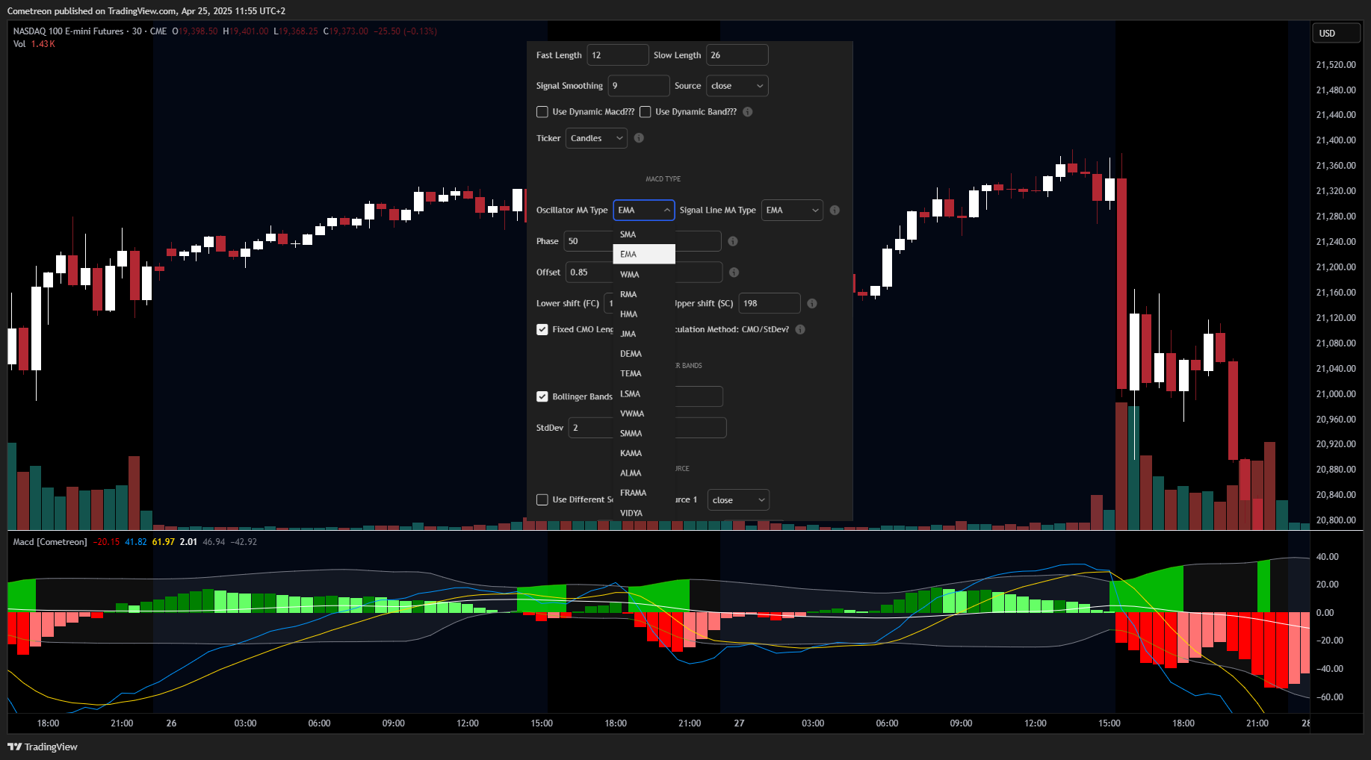Image resolution: width=1371 pixels, height=760 pixels.
Task: Open Source 1 close dropdown
Action: (738, 500)
